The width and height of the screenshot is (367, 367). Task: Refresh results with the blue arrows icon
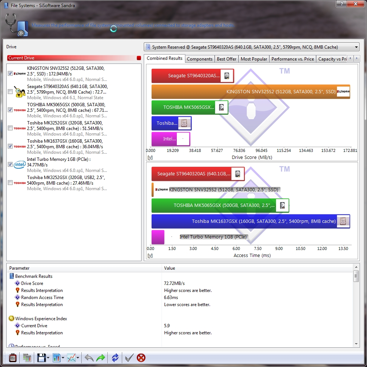pos(115,358)
